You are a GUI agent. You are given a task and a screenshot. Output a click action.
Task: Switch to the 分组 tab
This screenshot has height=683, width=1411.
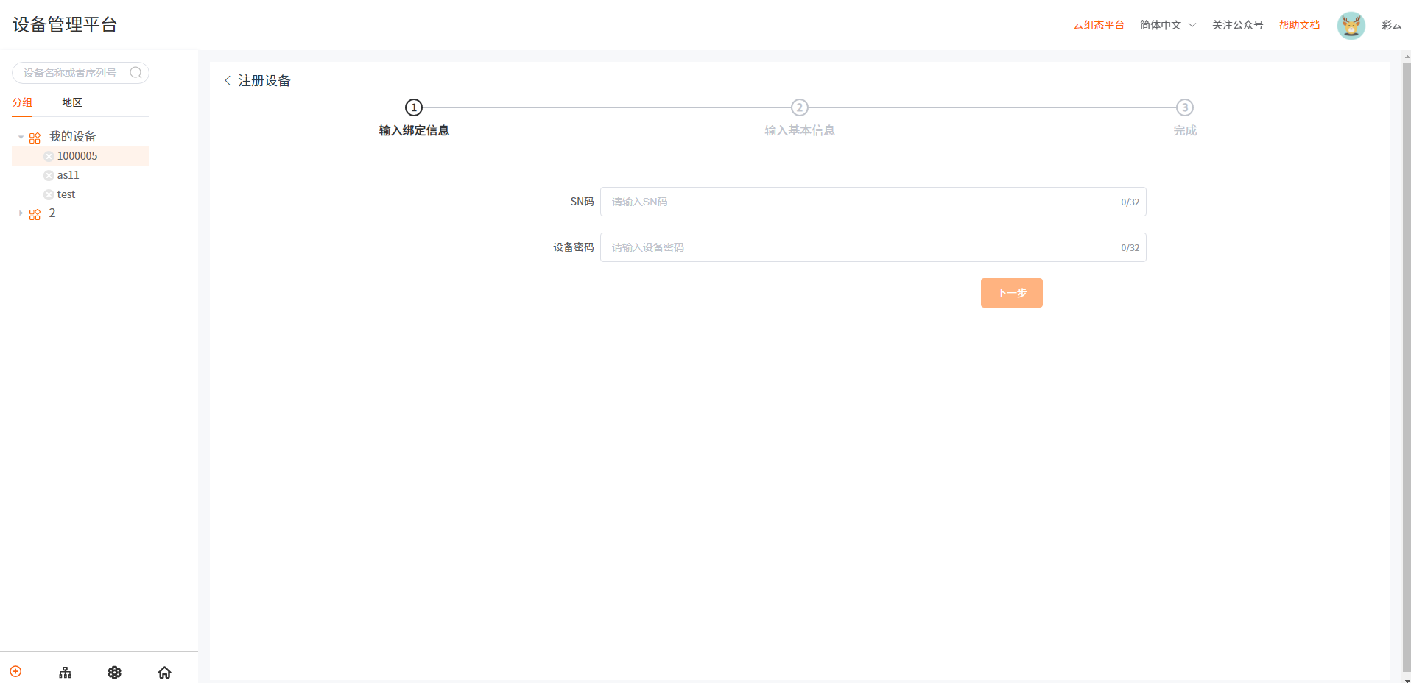[x=22, y=102]
